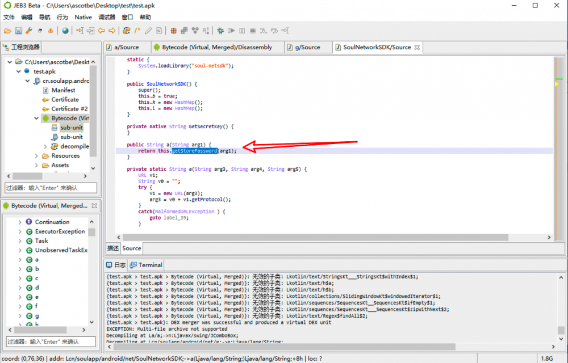Click the green bug debug icon
This screenshot has width=568, height=363.
coord(220,31)
